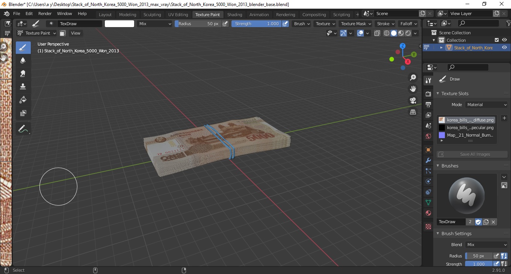
Task: Switch to the Shading workspace tab
Action: point(234,15)
